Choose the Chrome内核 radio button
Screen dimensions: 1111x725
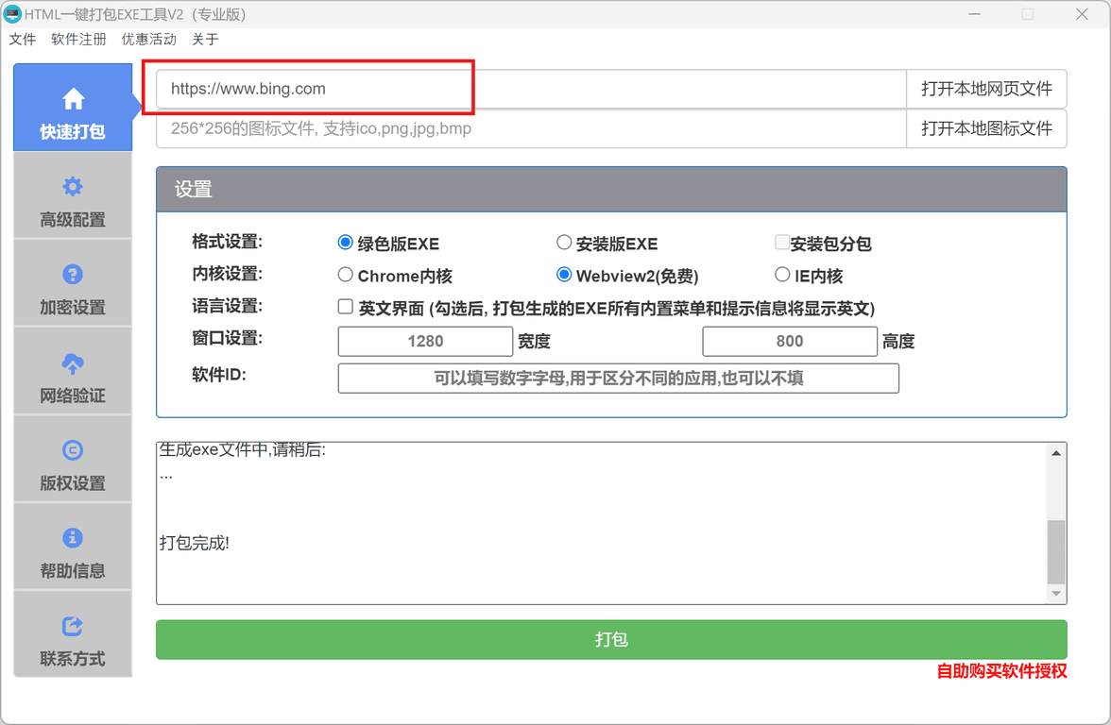point(346,275)
